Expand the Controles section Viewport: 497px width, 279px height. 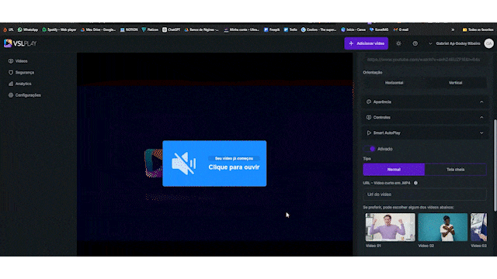pyautogui.click(x=425, y=117)
